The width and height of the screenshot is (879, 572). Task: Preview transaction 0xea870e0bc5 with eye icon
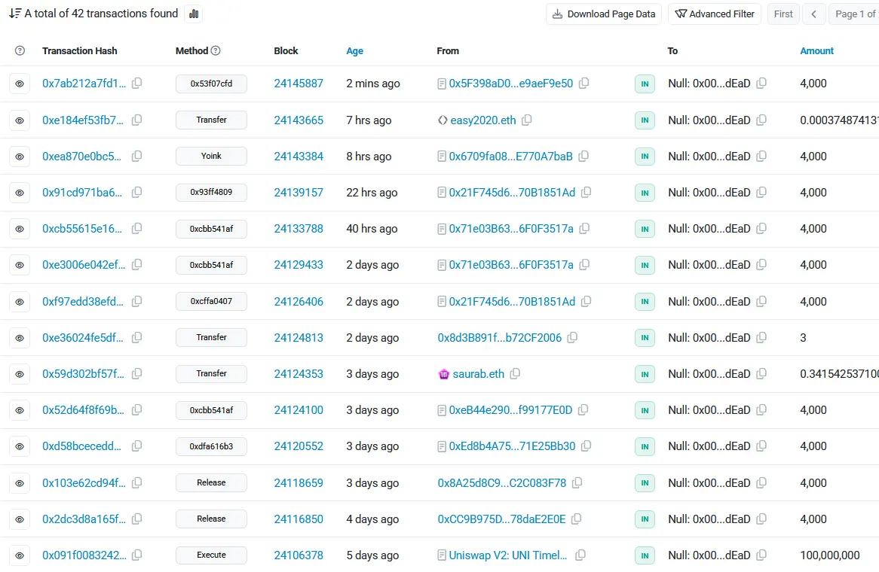20,157
